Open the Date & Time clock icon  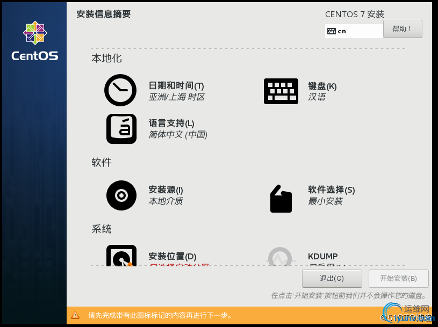coord(120,90)
